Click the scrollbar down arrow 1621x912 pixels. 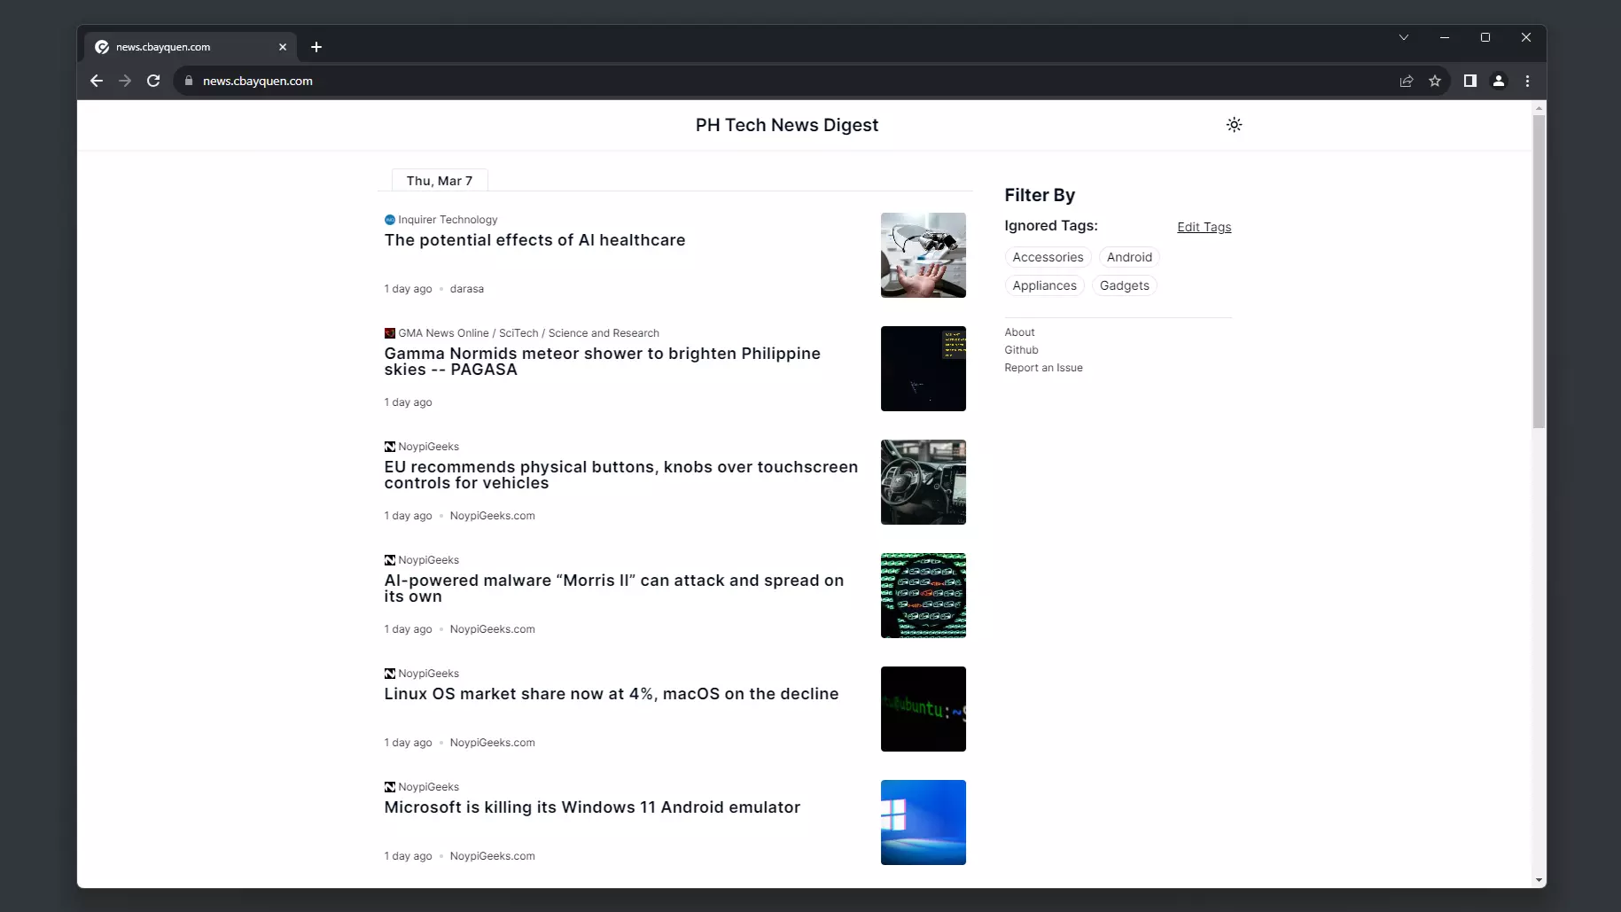coord(1539,880)
